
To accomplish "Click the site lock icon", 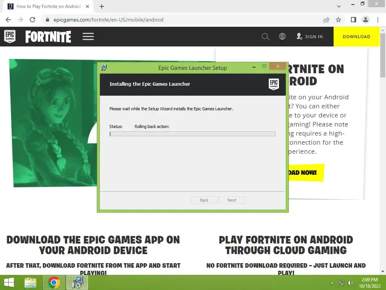I will tap(47, 20).
